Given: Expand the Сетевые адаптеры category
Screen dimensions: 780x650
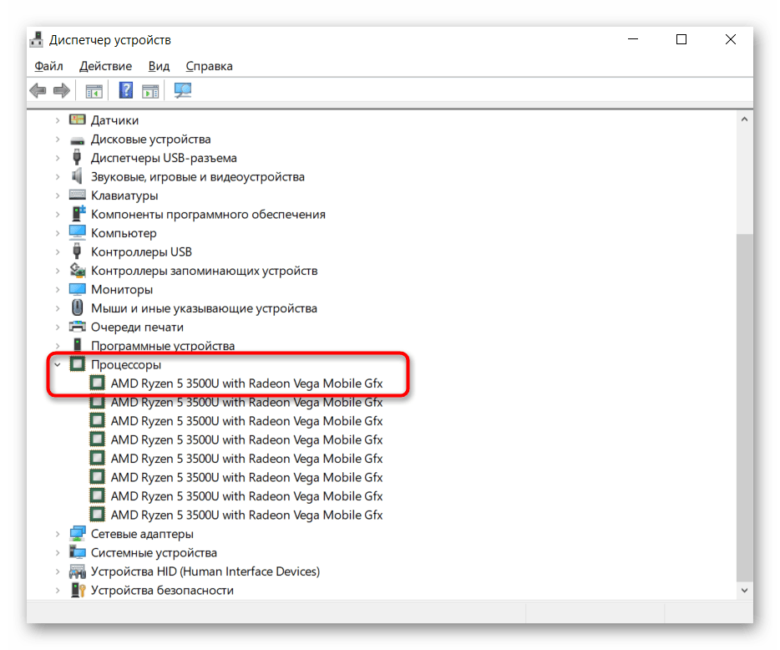Looking at the screenshot, I should pos(58,534).
